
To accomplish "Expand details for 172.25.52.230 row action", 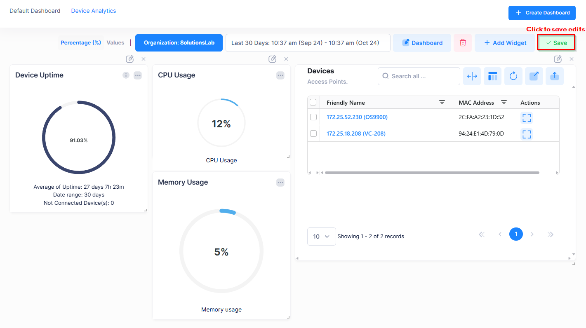I will [526, 117].
